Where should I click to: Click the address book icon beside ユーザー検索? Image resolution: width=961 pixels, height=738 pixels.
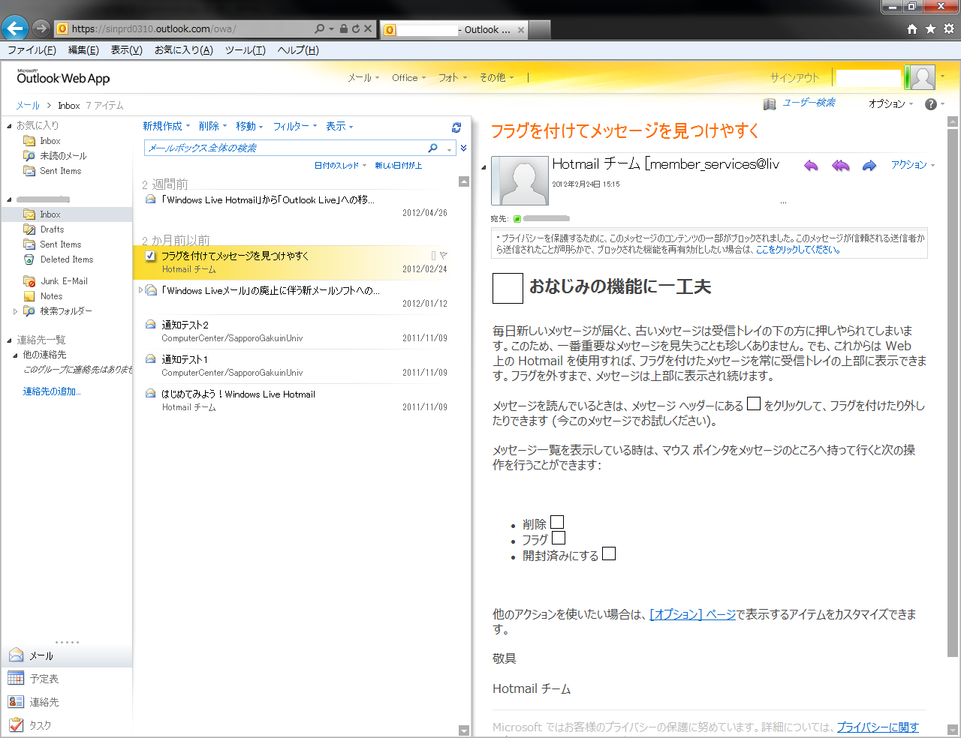(770, 103)
